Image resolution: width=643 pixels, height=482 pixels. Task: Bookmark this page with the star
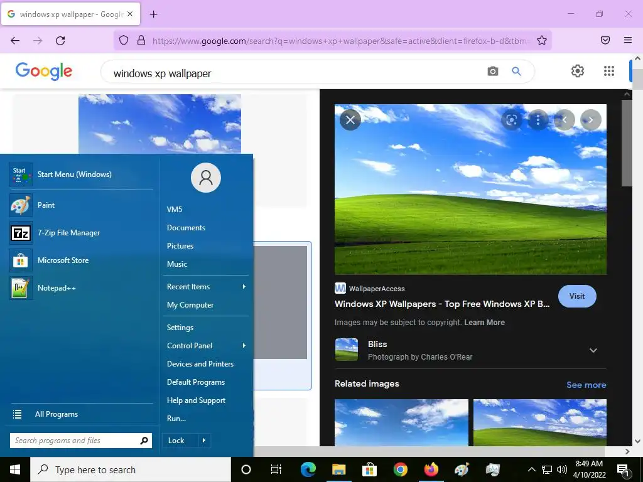pyautogui.click(x=542, y=40)
